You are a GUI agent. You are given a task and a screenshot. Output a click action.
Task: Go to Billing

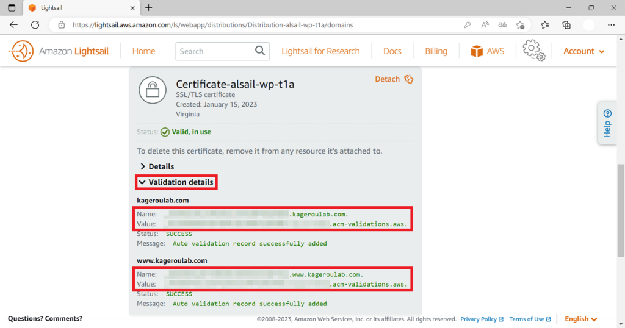point(436,51)
